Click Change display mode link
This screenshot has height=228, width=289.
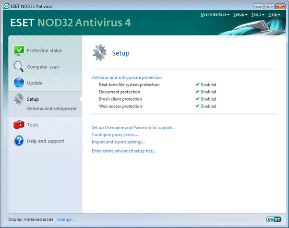pos(66,219)
